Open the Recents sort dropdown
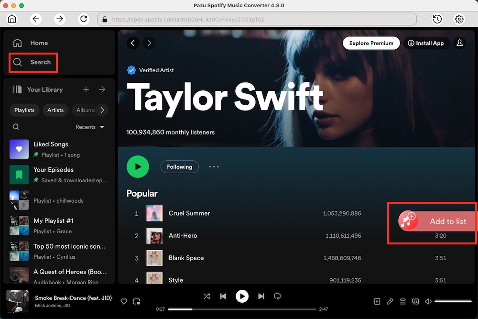 90,127
